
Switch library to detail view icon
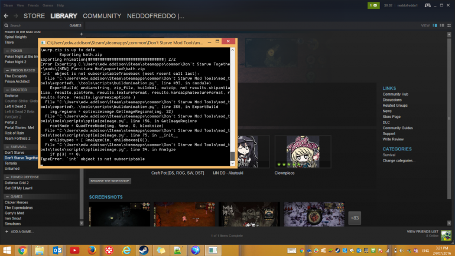pyautogui.click(x=435, y=25)
